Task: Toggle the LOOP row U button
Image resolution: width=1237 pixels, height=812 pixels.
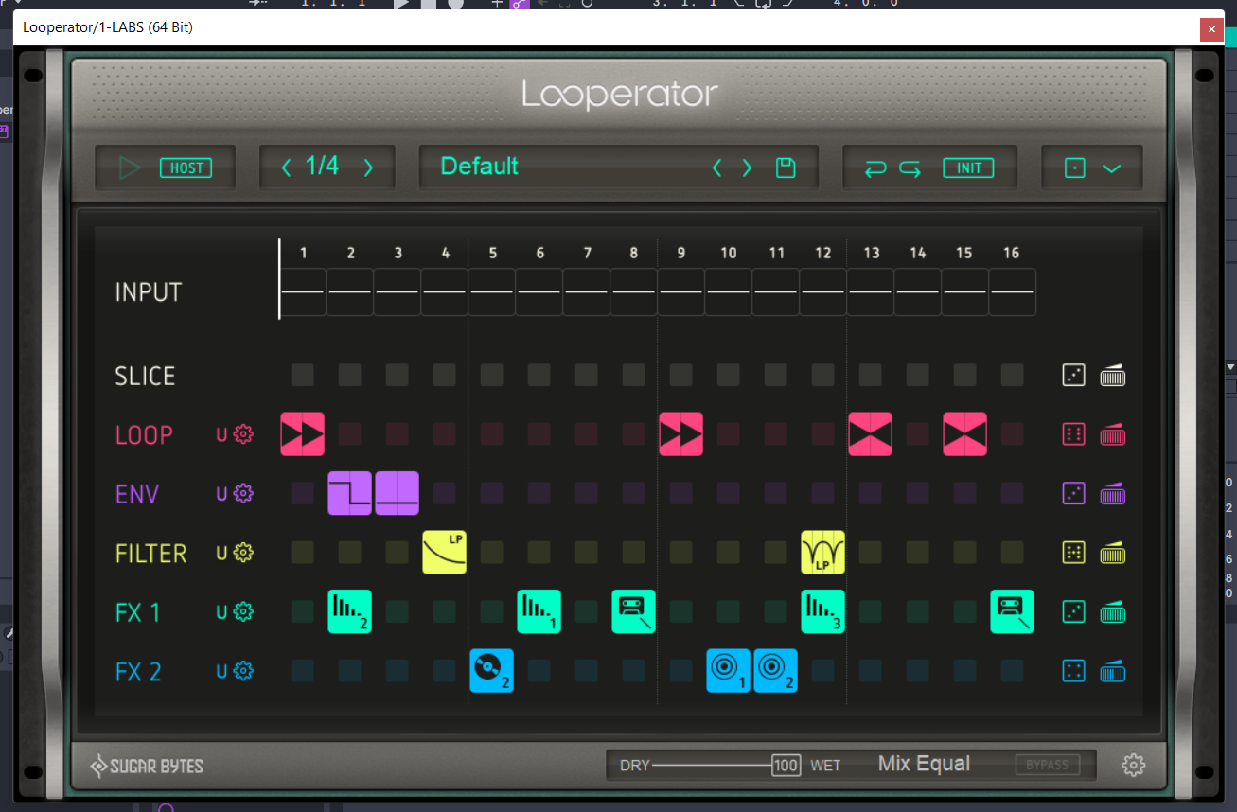Action: (221, 435)
